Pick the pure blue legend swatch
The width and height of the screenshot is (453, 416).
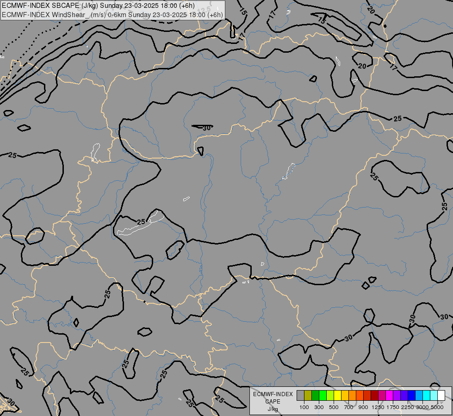coord(411,396)
